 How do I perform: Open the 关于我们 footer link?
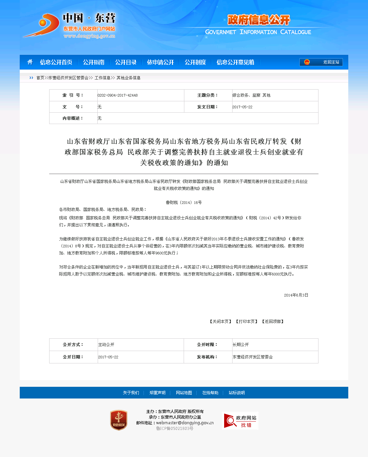pyautogui.click(x=131, y=393)
